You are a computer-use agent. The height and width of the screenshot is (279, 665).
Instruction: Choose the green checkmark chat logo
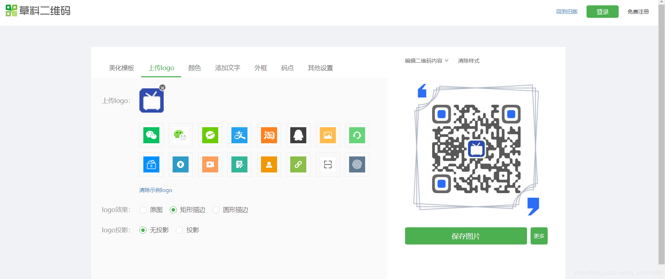(210, 135)
